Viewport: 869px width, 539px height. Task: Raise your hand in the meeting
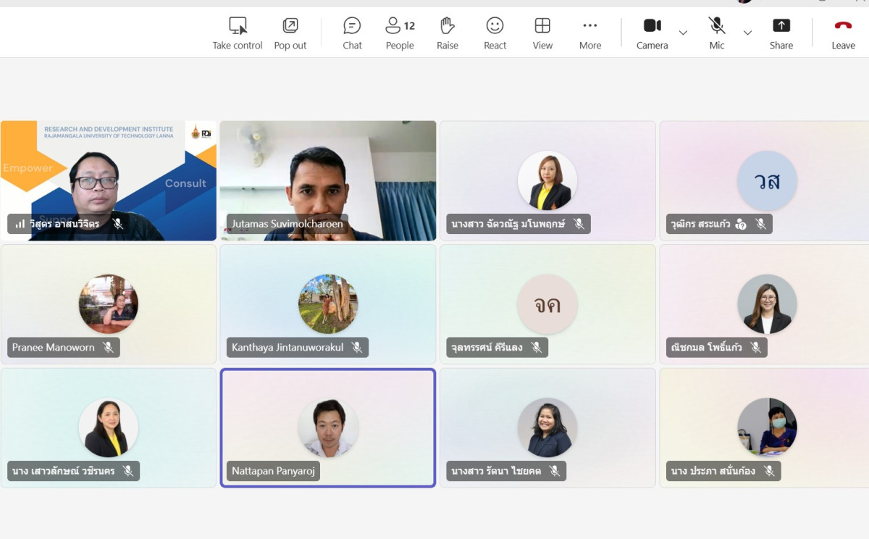[x=447, y=27]
